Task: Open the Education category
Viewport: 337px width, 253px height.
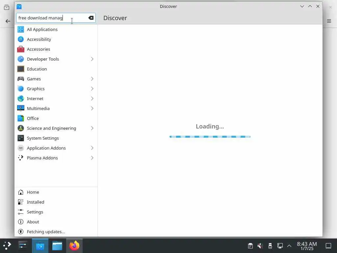Action: [56, 69]
